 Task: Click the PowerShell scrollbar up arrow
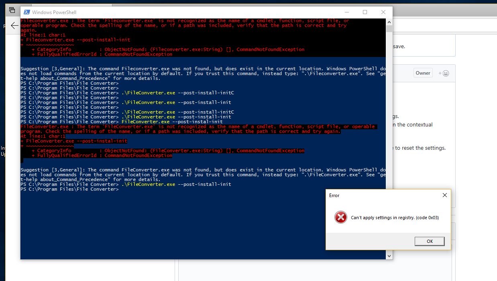[389, 22]
